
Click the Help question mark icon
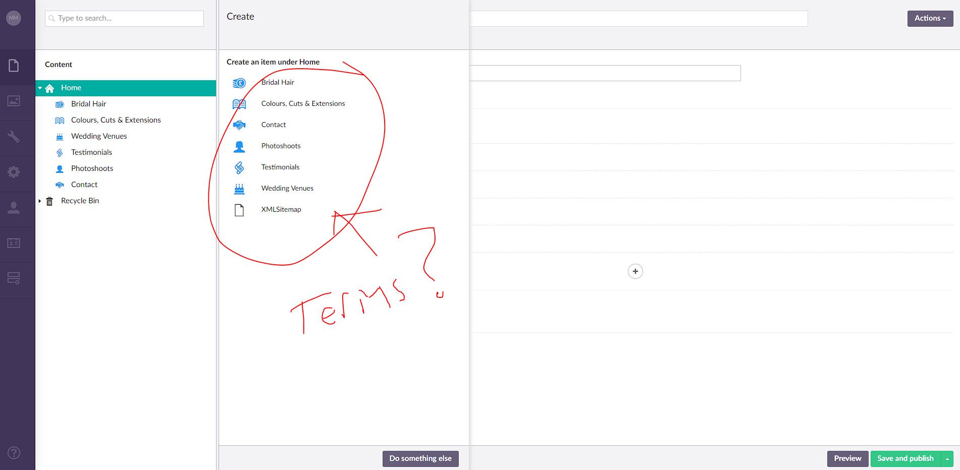pos(14,453)
